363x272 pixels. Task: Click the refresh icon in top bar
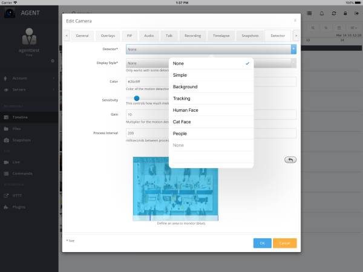[334, 13]
